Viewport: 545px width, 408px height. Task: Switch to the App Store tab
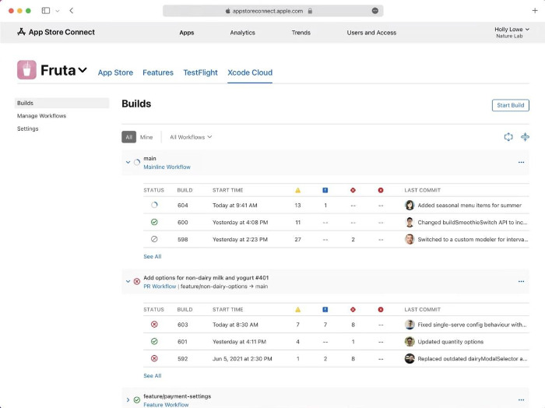(115, 72)
